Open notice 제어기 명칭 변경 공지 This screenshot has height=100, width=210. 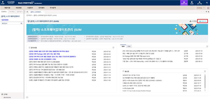(x=44, y=62)
